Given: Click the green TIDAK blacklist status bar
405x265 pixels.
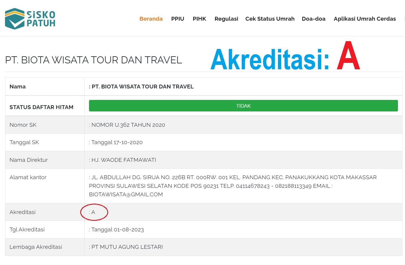Looking at the screenshot, I should coord(243,106).
